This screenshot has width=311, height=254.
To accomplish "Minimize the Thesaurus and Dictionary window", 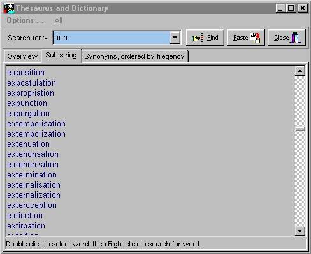I will click(280, 8).
